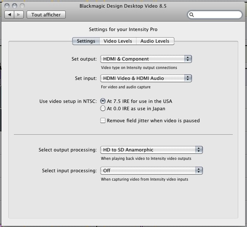247x227 pixels.
Task: Click the forward navigation arrow
Action: pos(19,15)
